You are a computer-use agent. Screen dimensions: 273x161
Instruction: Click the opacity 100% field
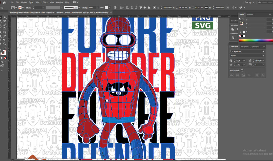pos(92,8)
